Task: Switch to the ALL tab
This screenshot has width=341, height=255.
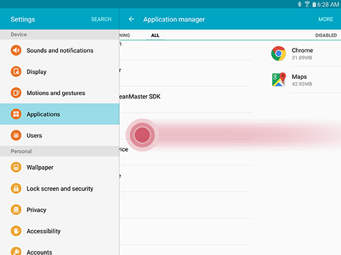Action: pos(155,35)
